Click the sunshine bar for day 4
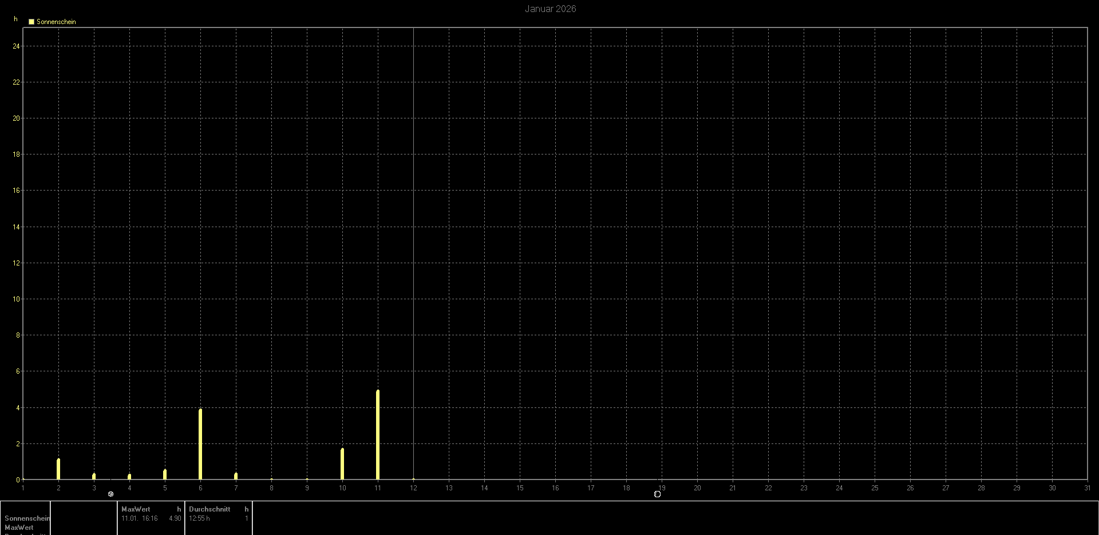Viewport: 1099px width, 535px height. tap(129, 477)
